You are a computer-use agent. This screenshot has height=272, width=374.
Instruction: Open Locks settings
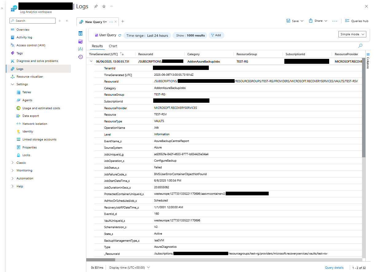26,155
